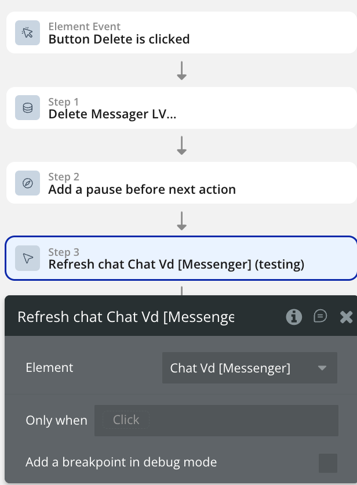Select "Add a pause before next action" step
Viewport: 357px width, 485px height.
click(142, 189)
